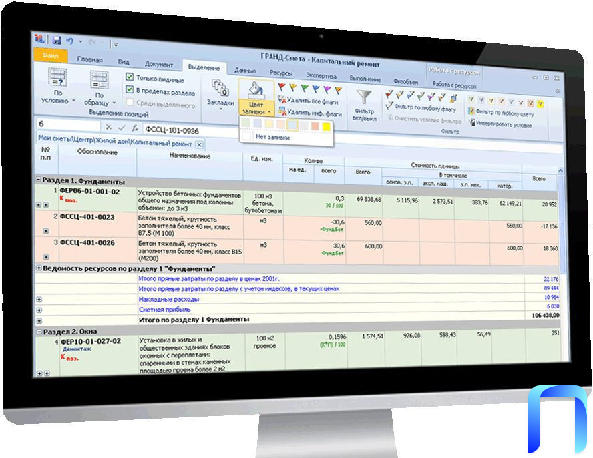Switch to the Вид ribbon tab
Screen dimensions: 593x458
tap(124, 61)
